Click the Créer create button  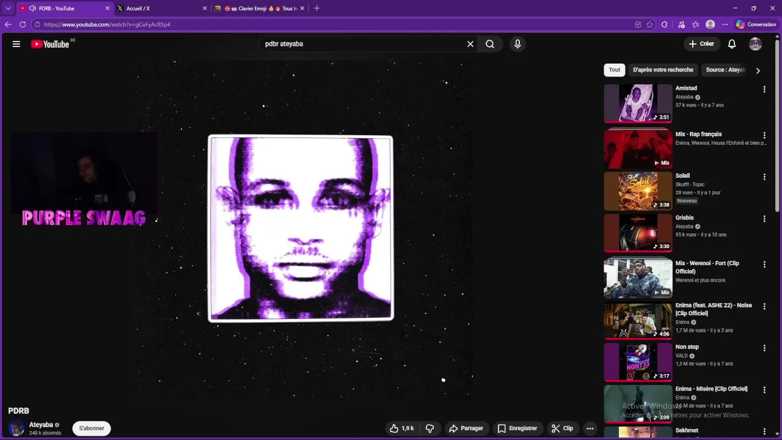tap(701, 44)
